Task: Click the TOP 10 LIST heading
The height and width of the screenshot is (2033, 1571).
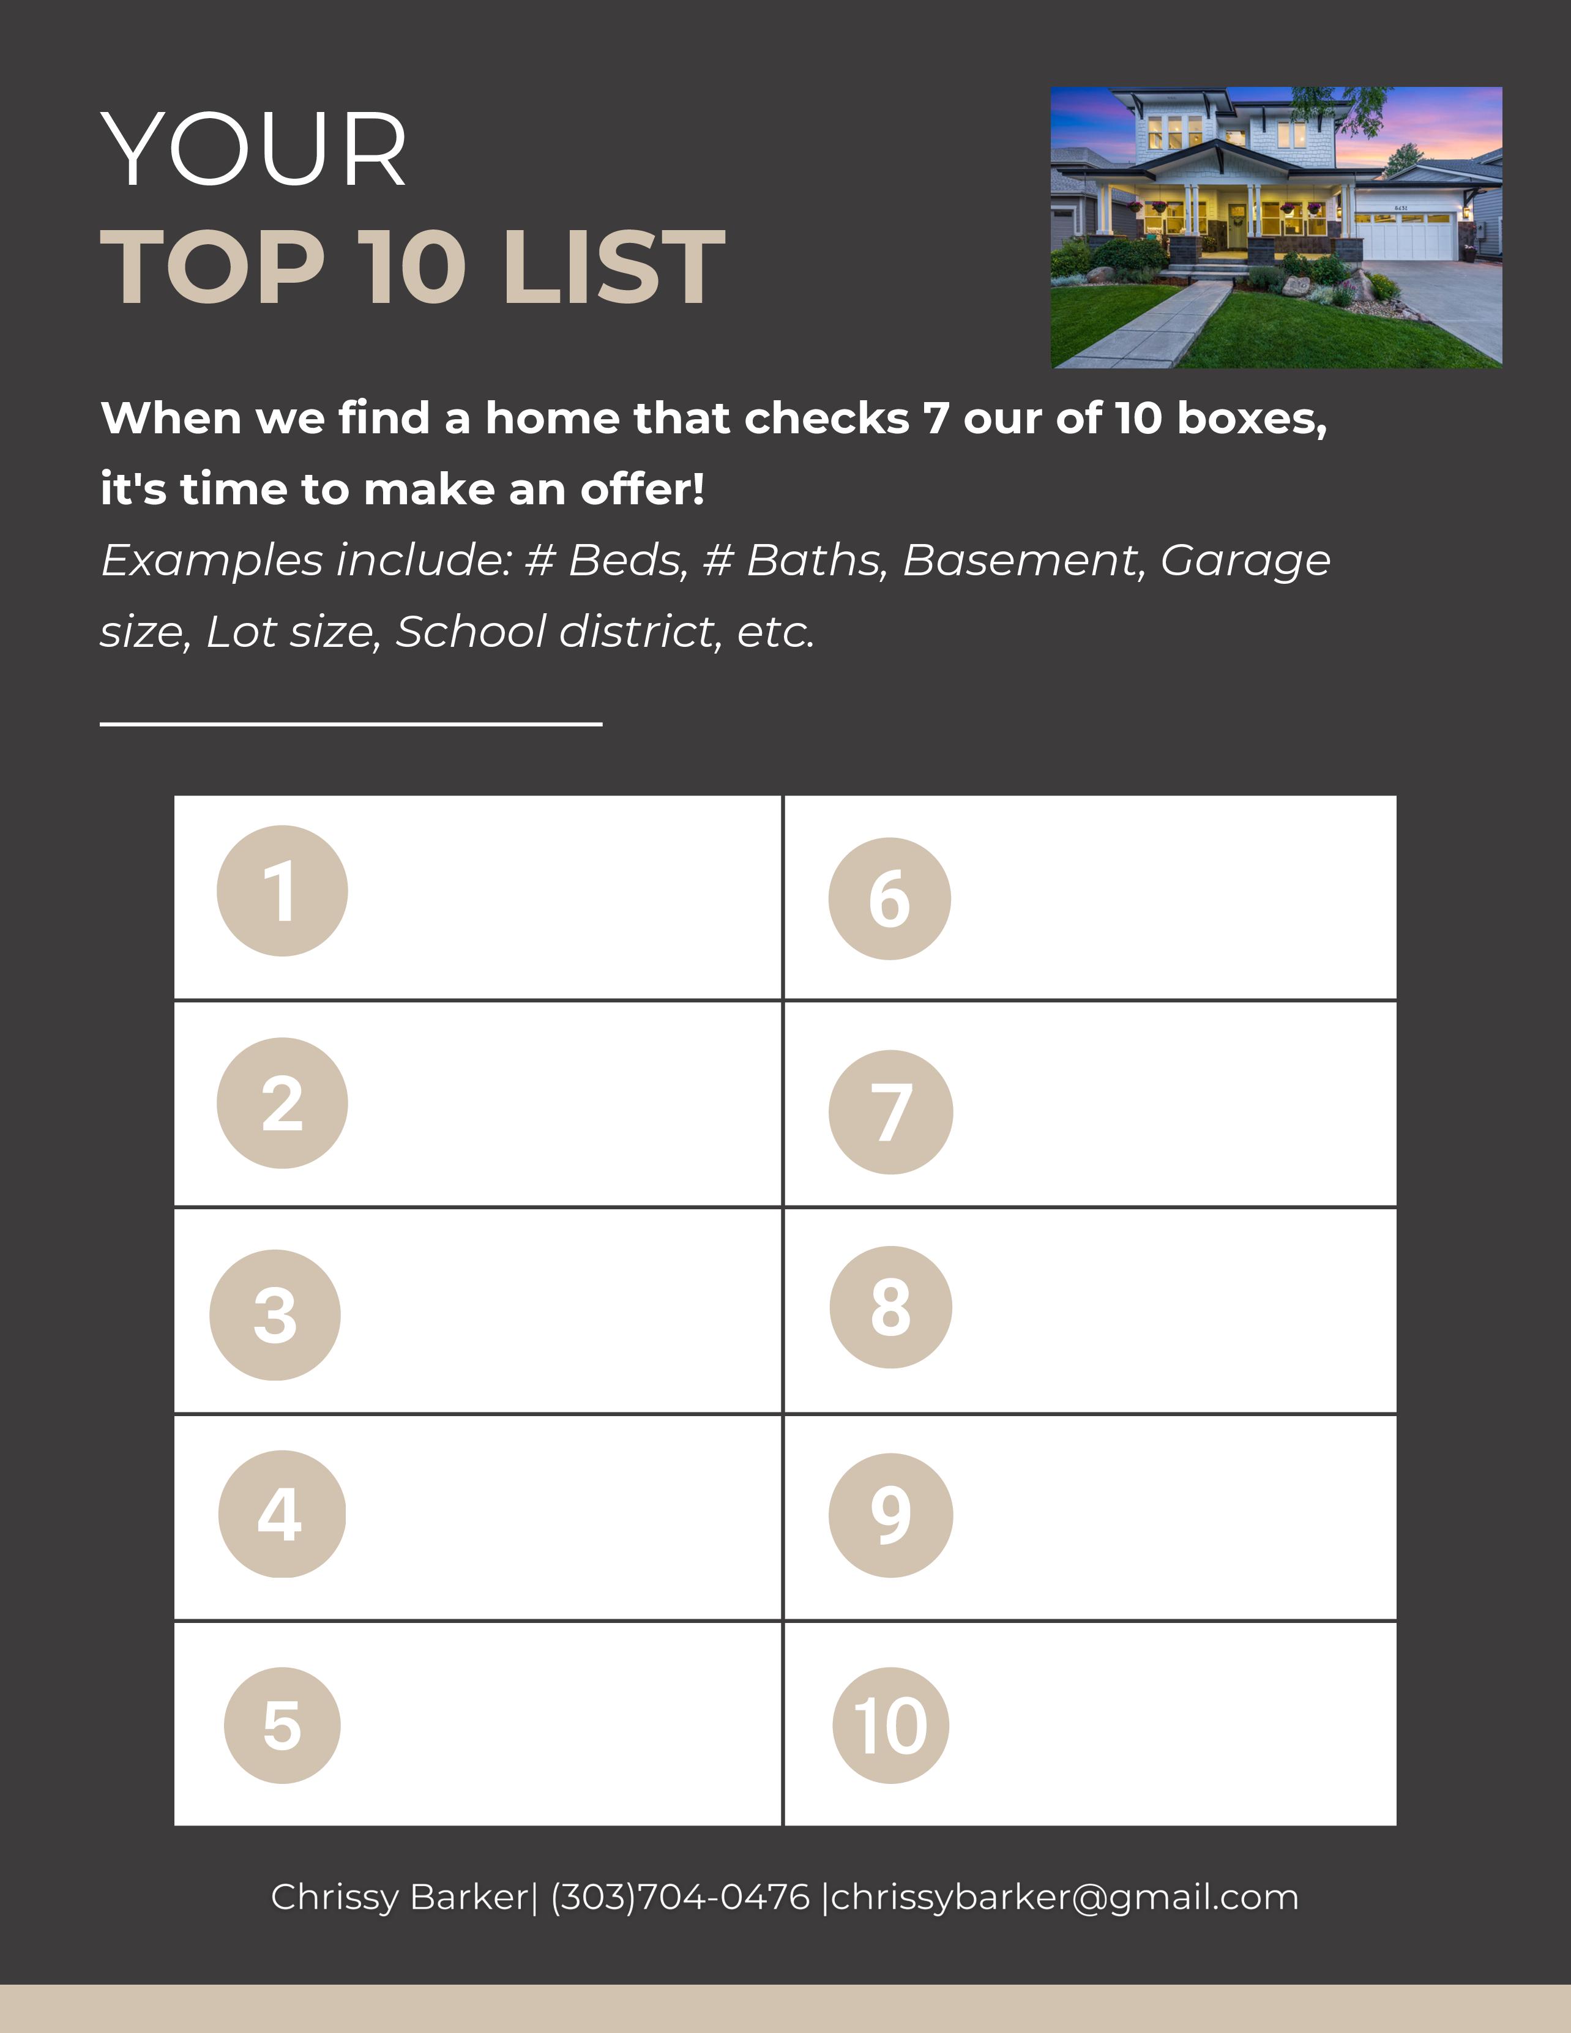Action: (412, 267)
